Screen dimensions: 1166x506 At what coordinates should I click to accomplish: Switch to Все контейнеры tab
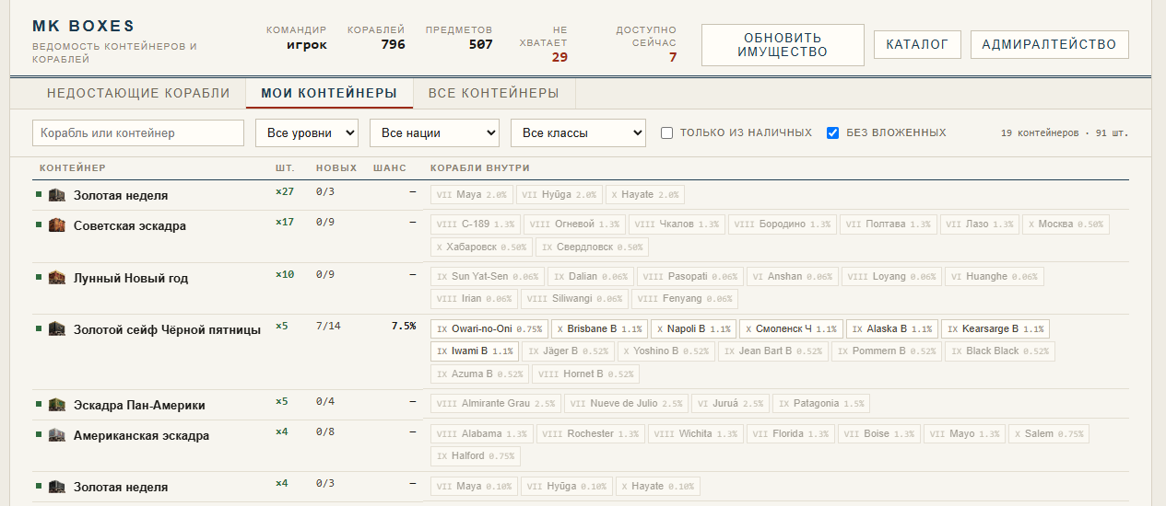coord(494,93)
